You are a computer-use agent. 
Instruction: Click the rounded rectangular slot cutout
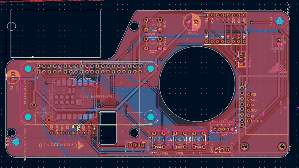[x=108, y=128]
